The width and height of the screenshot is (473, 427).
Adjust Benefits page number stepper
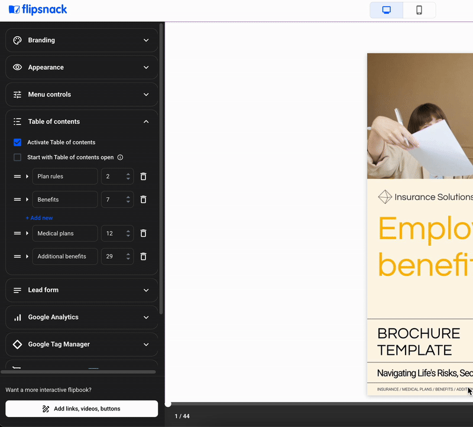128,200
